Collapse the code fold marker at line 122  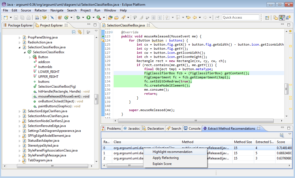pyautogui.click(x=111, y=32)
